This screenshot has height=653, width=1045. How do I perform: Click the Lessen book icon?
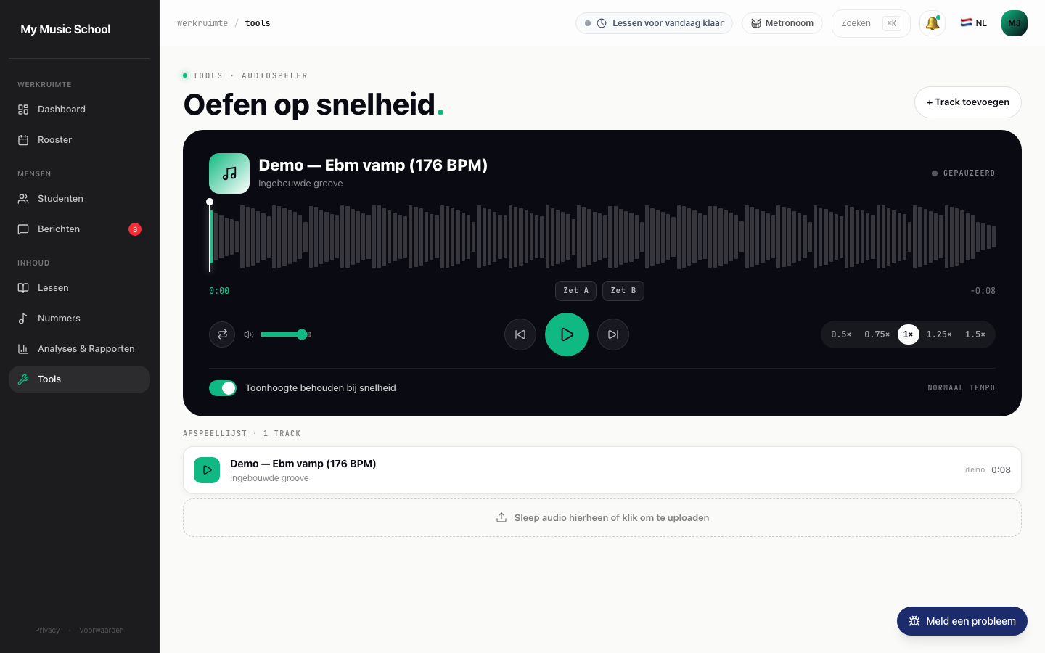[23, 288]
